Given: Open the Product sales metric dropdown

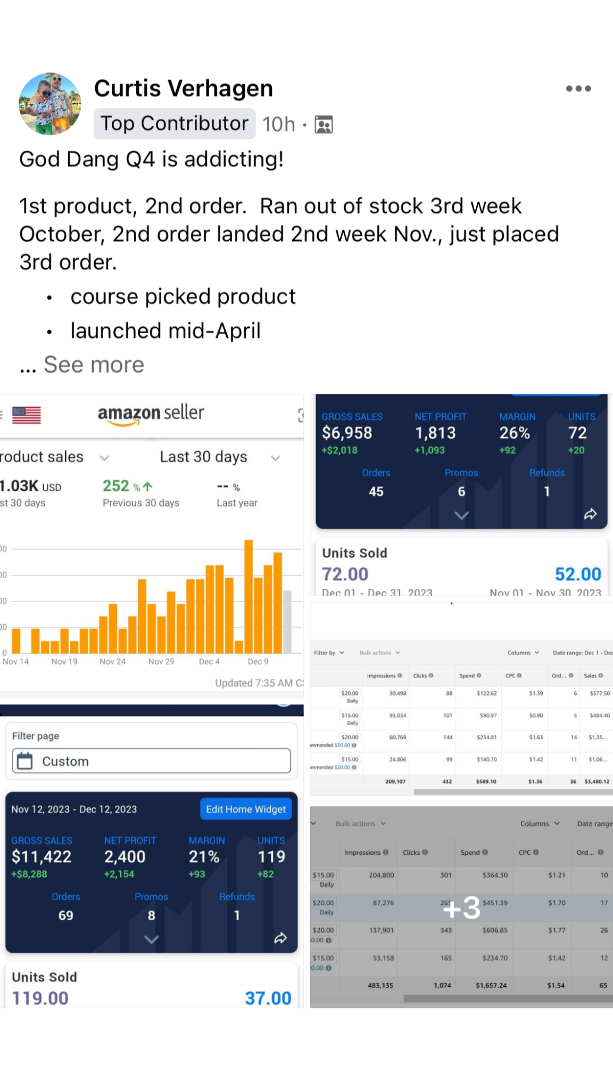Looking at the screenshot, I should 104,458.
